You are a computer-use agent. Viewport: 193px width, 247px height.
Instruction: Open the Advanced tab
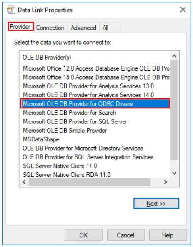pos(83,28)
